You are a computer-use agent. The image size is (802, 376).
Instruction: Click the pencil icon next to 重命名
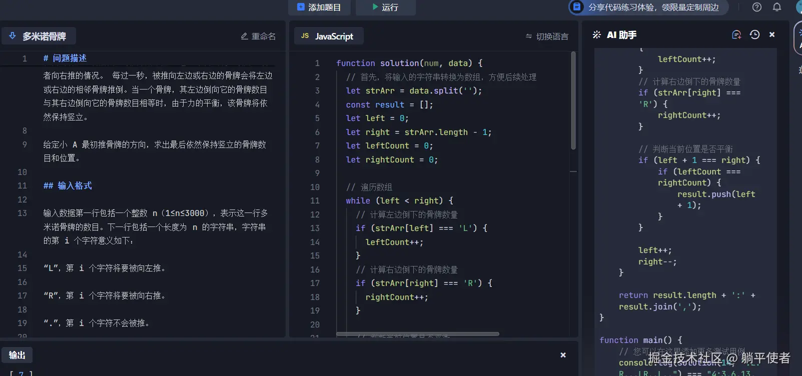click(244, 36)
